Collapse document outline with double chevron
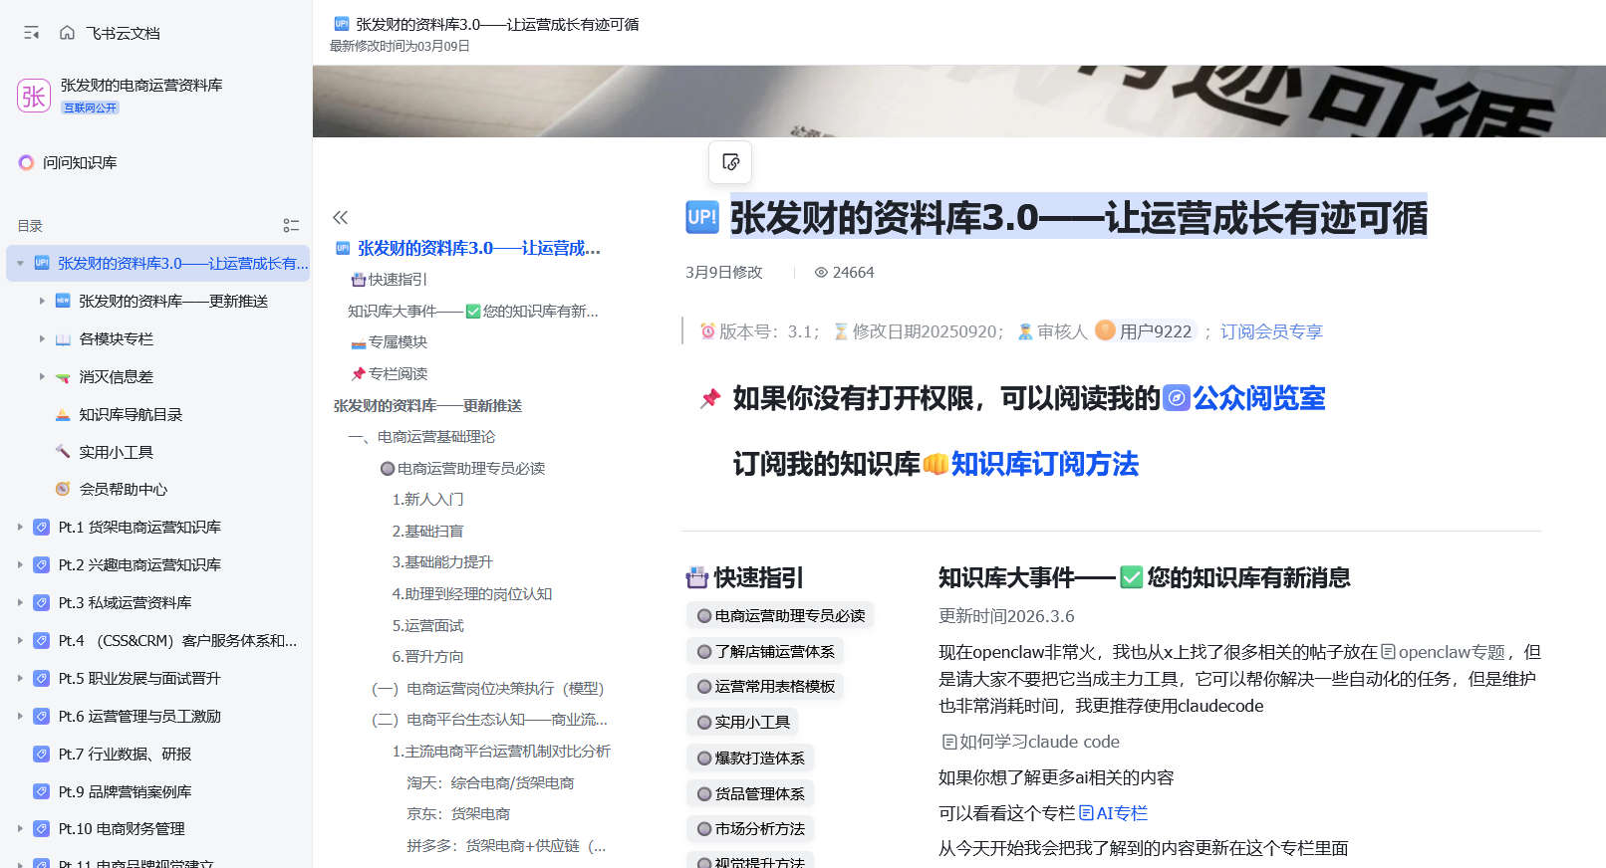Image resolution: width=1606 pixels, height=868 pixels. coord(341,217)
